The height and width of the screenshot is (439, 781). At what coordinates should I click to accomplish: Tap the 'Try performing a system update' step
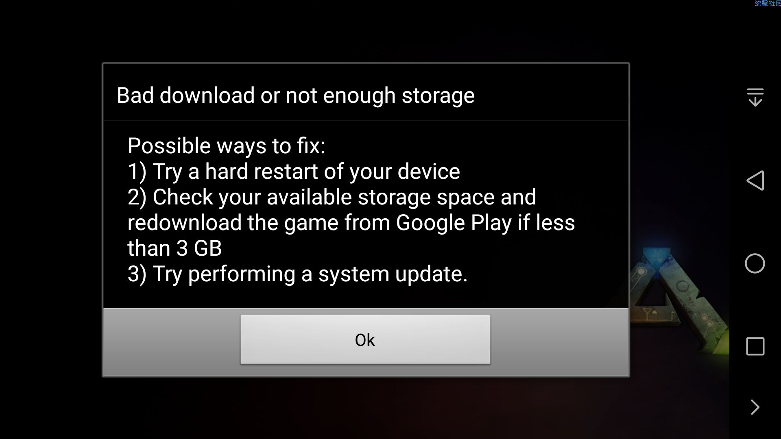pyautogui.click(x=298, y=274)
